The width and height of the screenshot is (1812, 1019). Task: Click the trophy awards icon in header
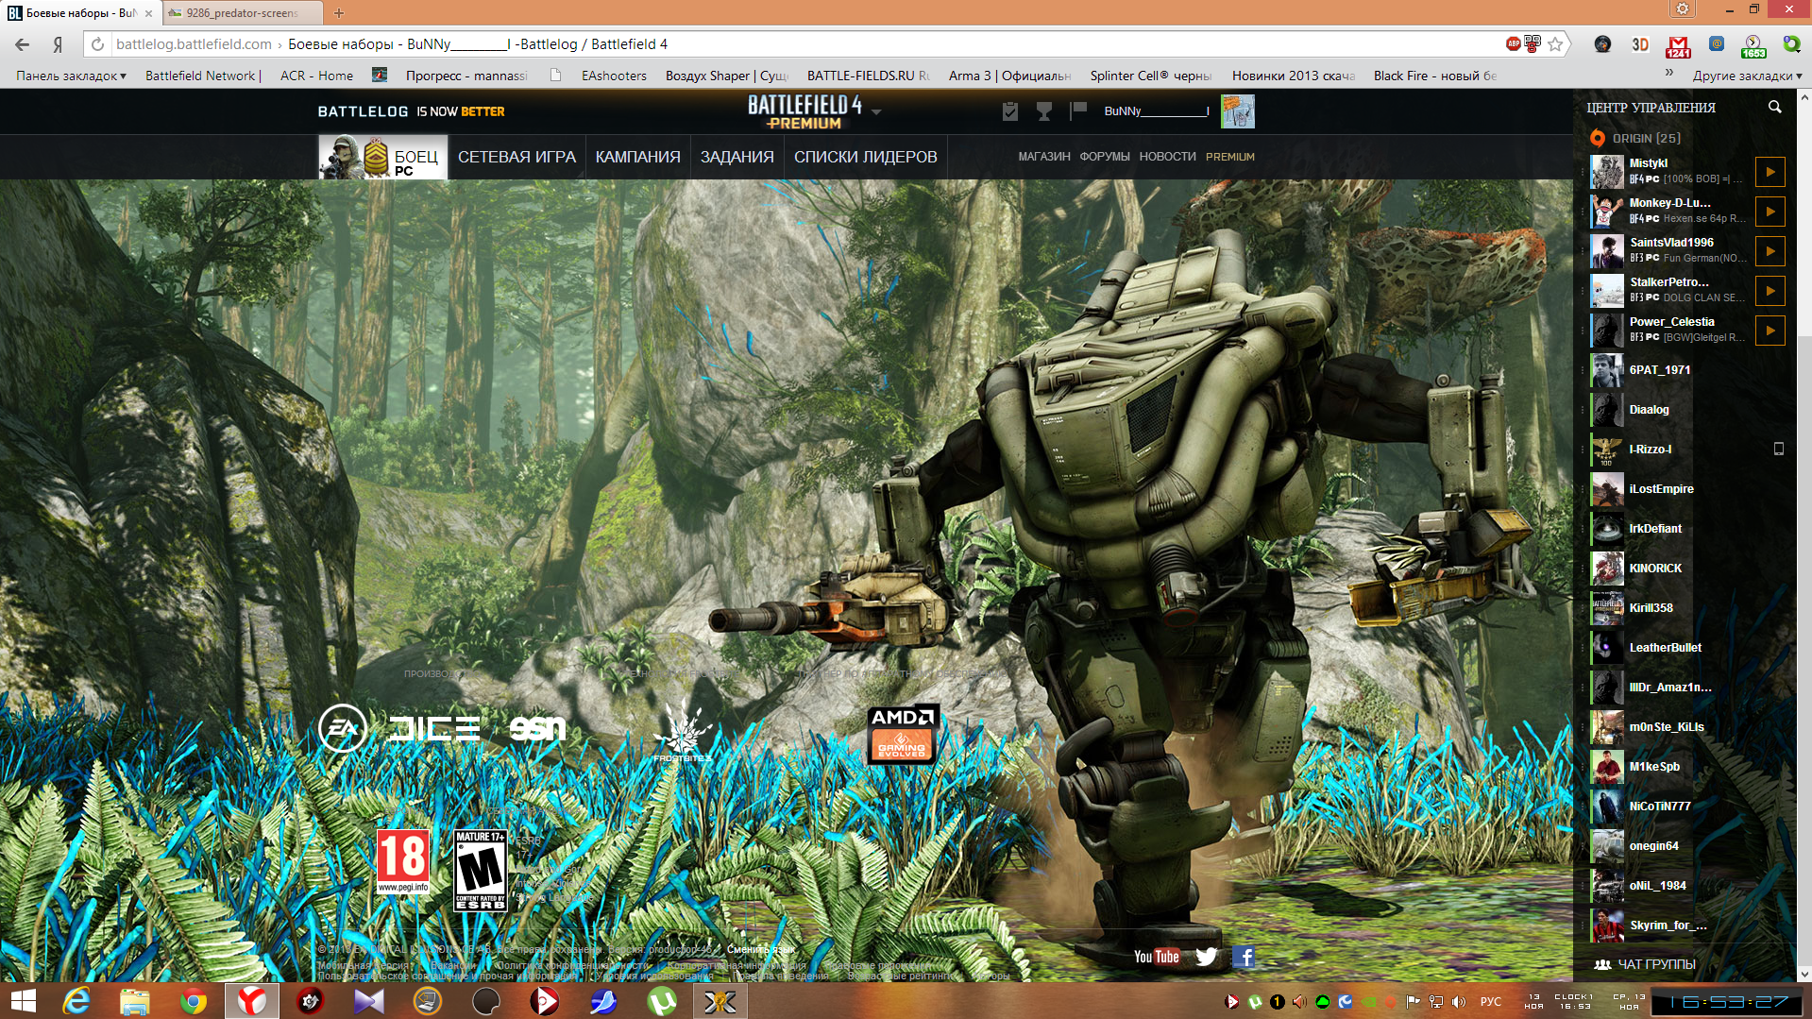[1044, 111]
